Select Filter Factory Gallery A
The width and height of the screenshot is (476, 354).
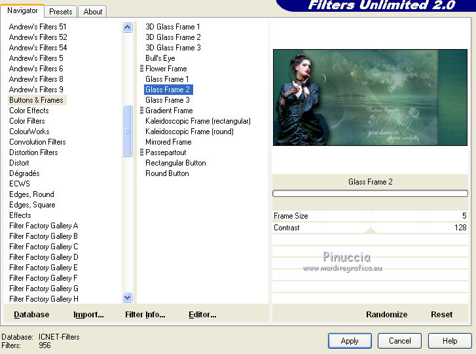point(43,226)
